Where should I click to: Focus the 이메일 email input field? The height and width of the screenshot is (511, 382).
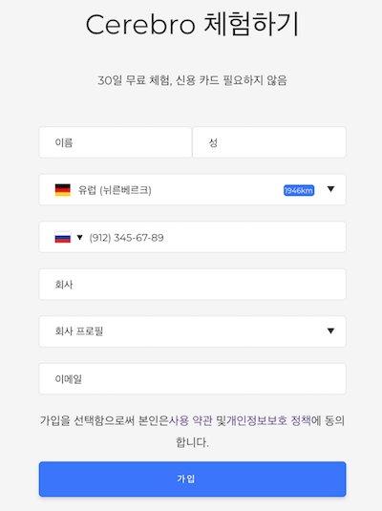point(192,378)
